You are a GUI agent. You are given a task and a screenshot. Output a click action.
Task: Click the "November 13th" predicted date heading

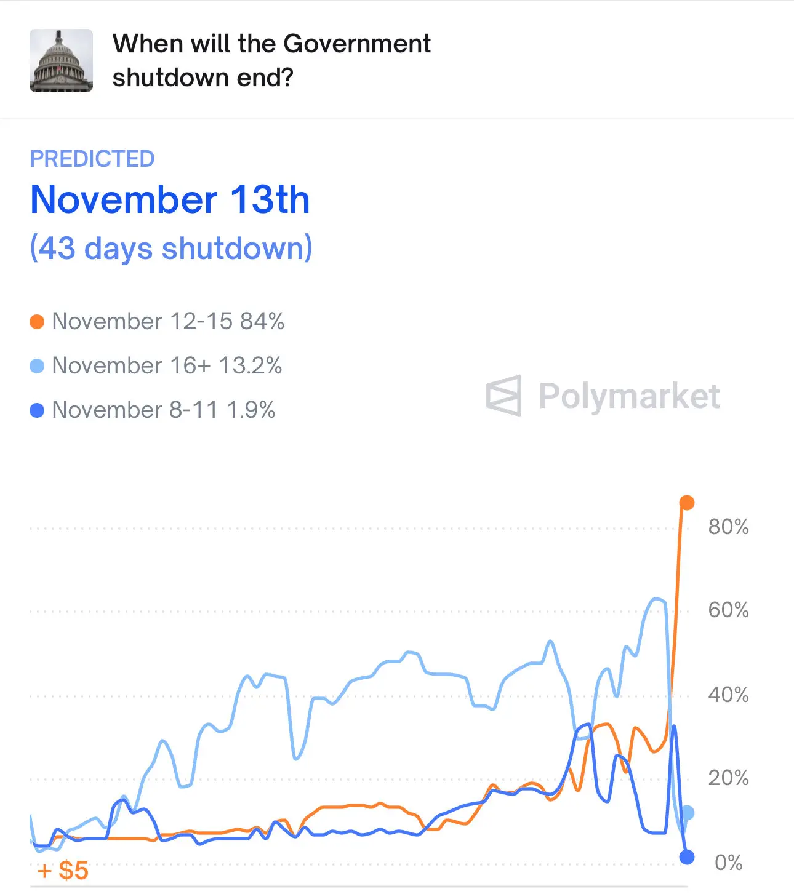pyautogui.click(x=170, y=200)
